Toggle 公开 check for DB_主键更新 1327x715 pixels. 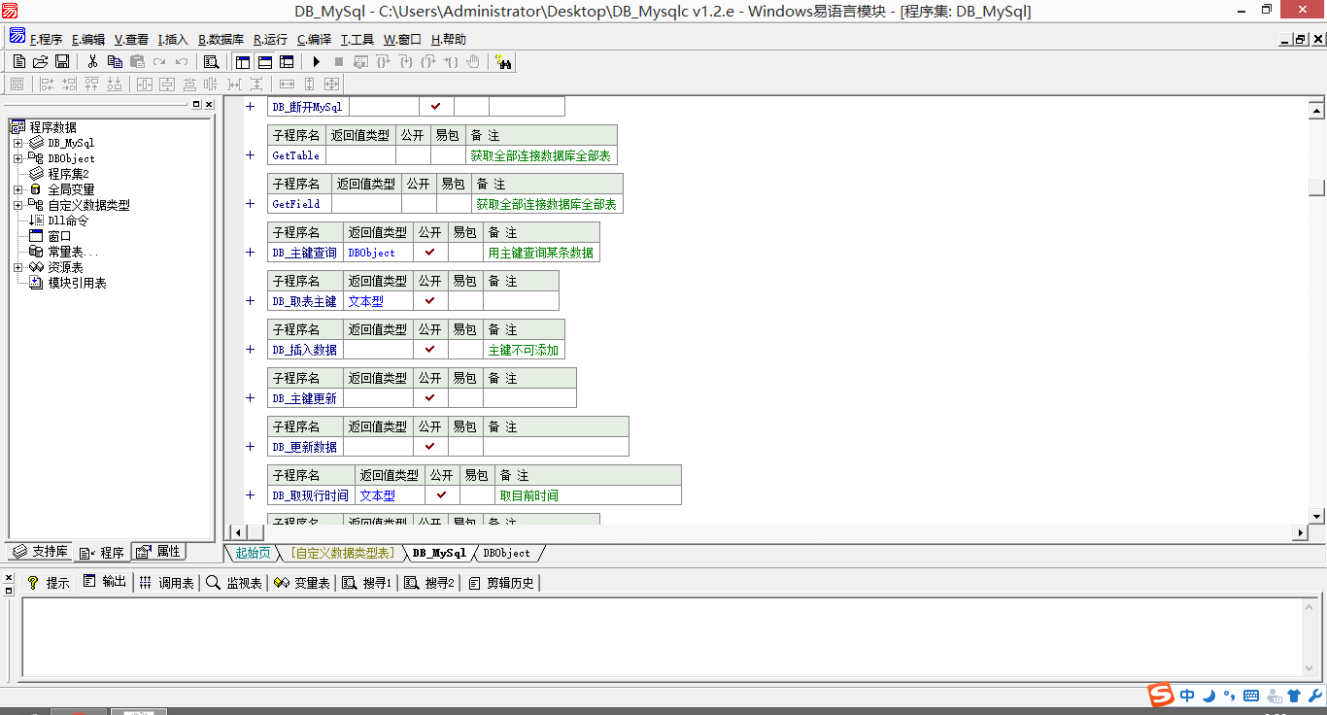(430, 397)
